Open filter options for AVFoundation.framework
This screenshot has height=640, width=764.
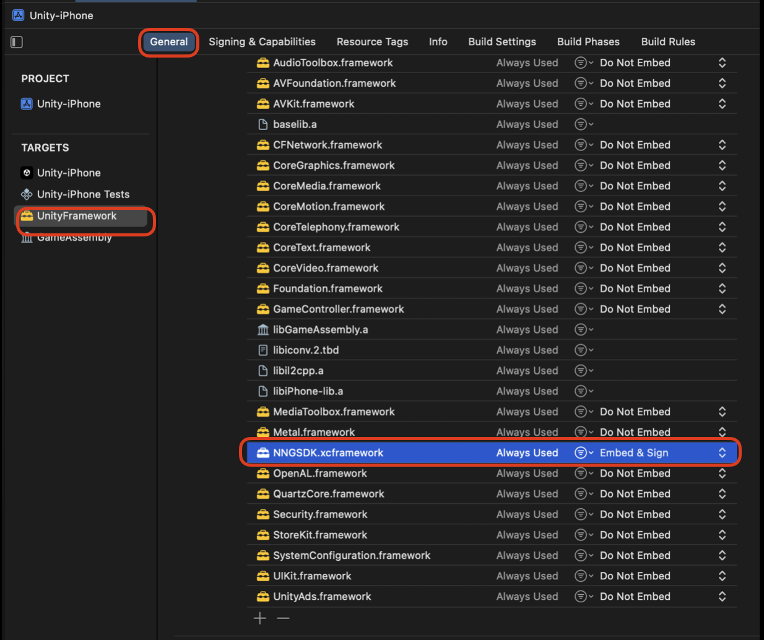tap(584, 84)
